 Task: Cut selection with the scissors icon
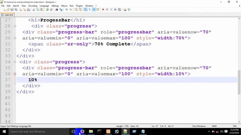click(34, 10)
